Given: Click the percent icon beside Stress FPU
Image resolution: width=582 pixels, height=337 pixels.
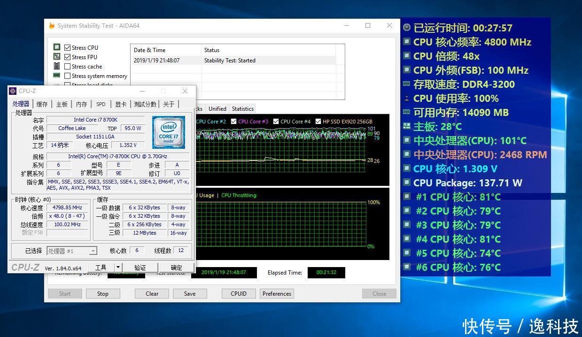Looking at the screenshot, I should [x=57, y=57].
